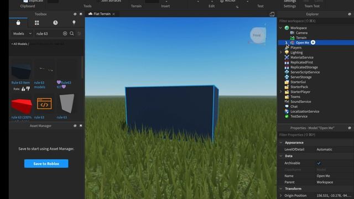Select the Terrain icon in Explorer
354x199 pixels.
[x=292, y=38]
